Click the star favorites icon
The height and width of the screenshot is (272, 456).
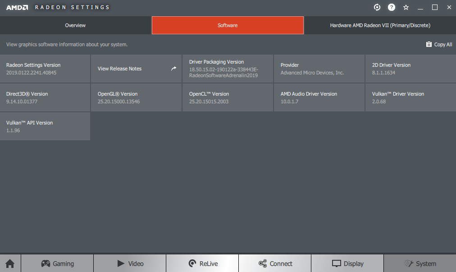click(x=406, y=7)
